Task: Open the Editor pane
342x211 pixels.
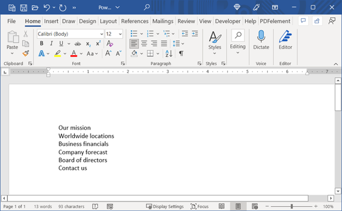Action: [285, 40]
